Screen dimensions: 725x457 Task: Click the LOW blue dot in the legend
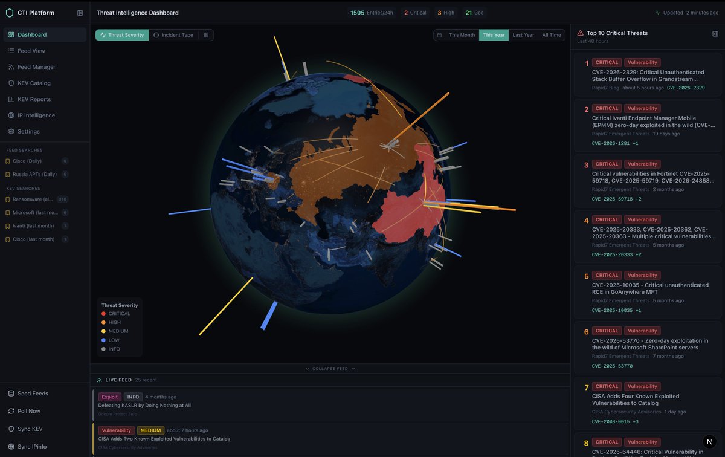pos(103,340)
